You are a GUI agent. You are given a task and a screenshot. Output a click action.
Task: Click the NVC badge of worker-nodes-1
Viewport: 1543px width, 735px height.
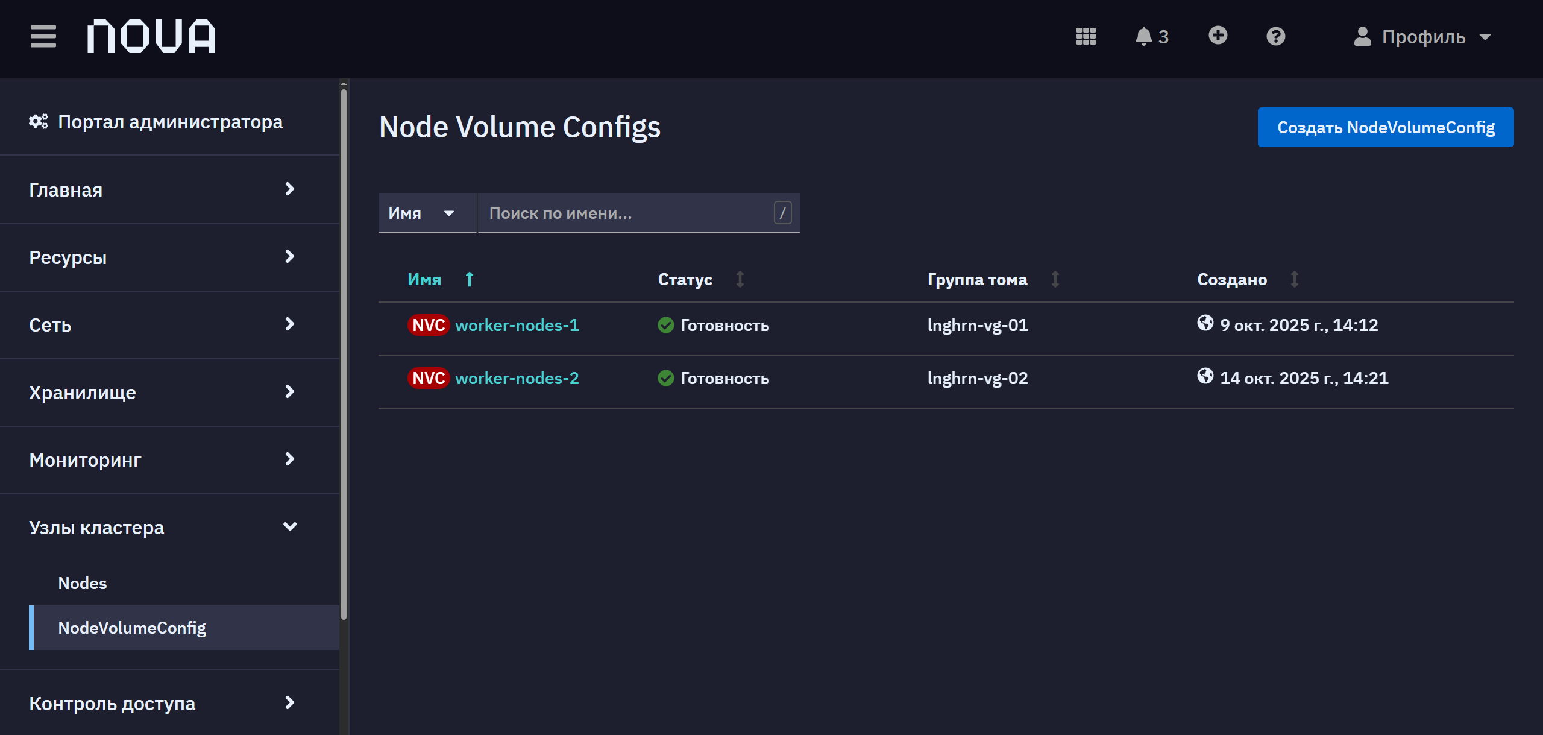pyautogui.click(x=429, y=326)
